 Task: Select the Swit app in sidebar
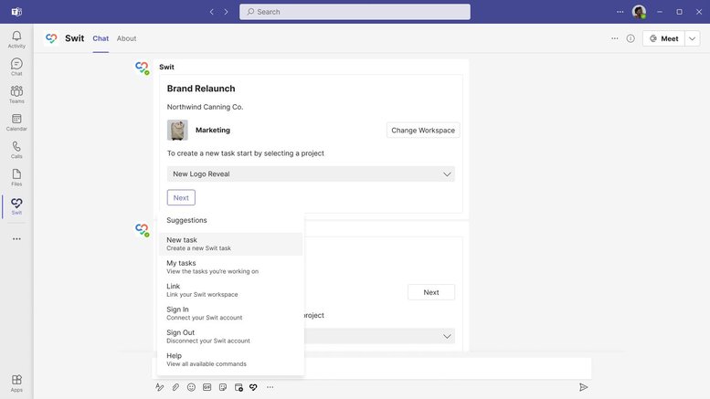point(16,206)
